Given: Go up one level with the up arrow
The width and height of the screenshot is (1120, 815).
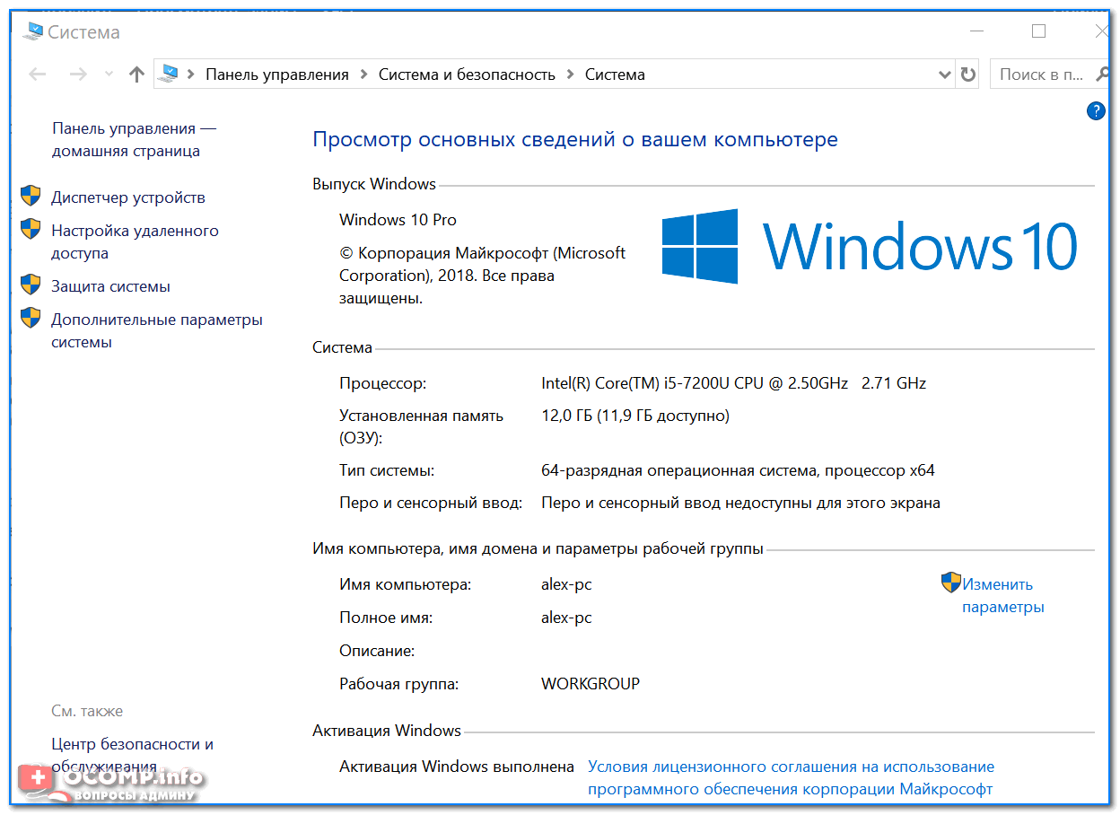Looking at the screenshot, I should point(136,74).
